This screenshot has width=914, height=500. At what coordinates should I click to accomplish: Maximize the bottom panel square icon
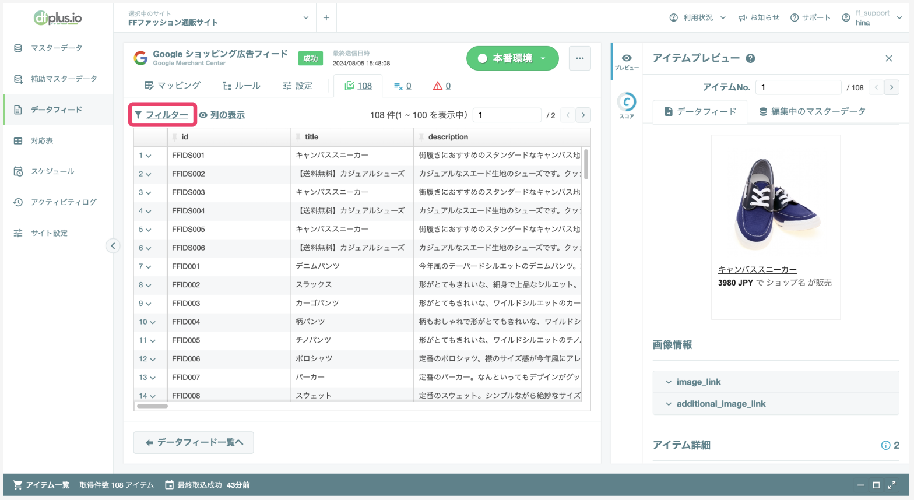click(x=876, y=485)
